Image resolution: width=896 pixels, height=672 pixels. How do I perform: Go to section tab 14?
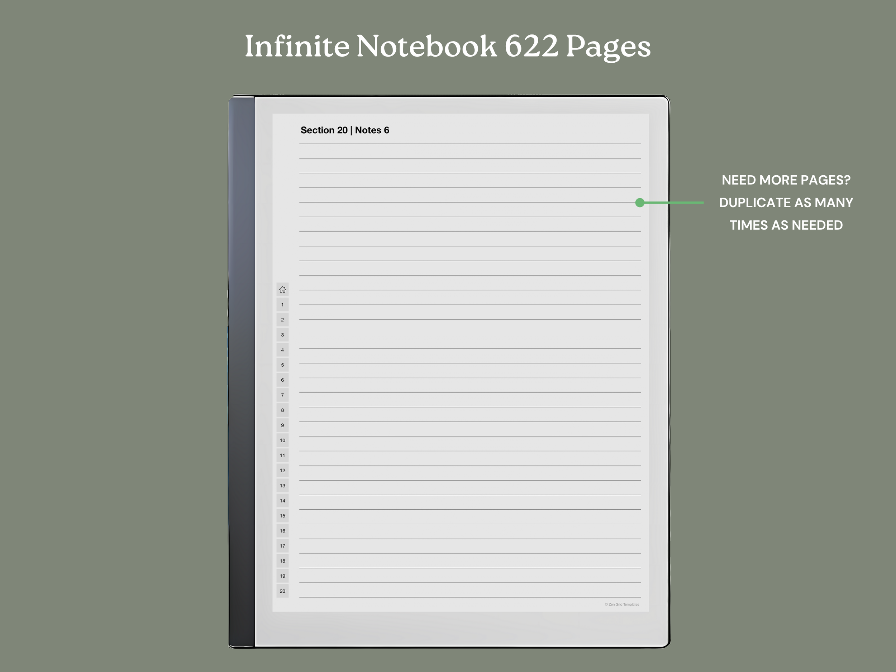click(282, 501)
